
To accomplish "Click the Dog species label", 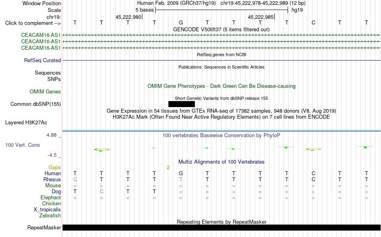I will click(56, 192).
